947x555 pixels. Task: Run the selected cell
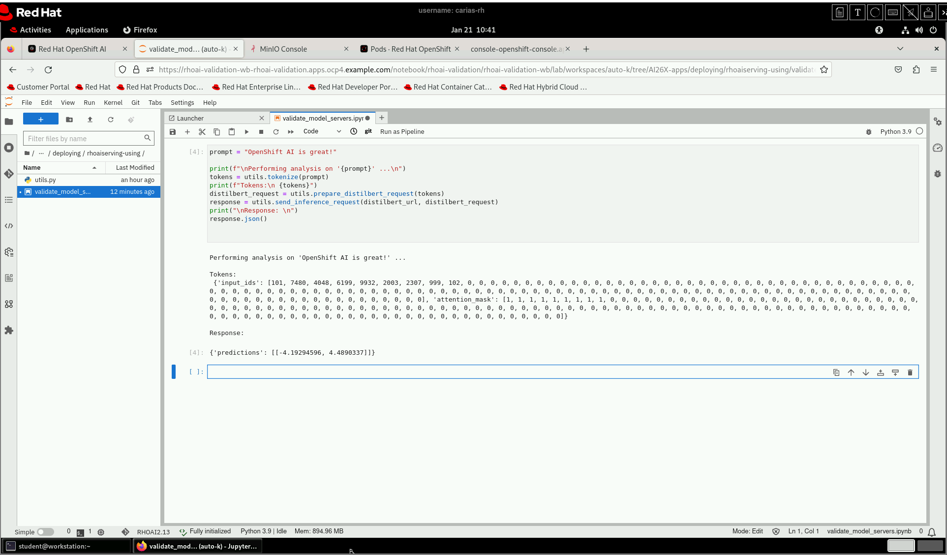point(246,132)
